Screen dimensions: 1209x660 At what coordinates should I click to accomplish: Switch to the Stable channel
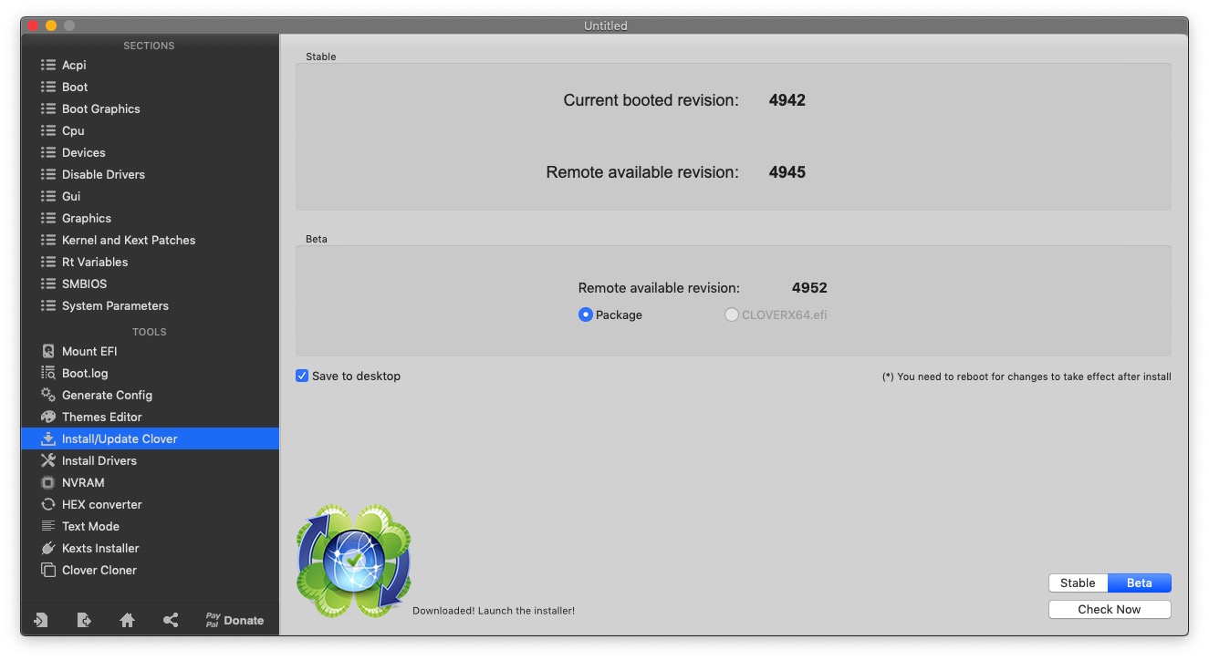click(1078, 583)
